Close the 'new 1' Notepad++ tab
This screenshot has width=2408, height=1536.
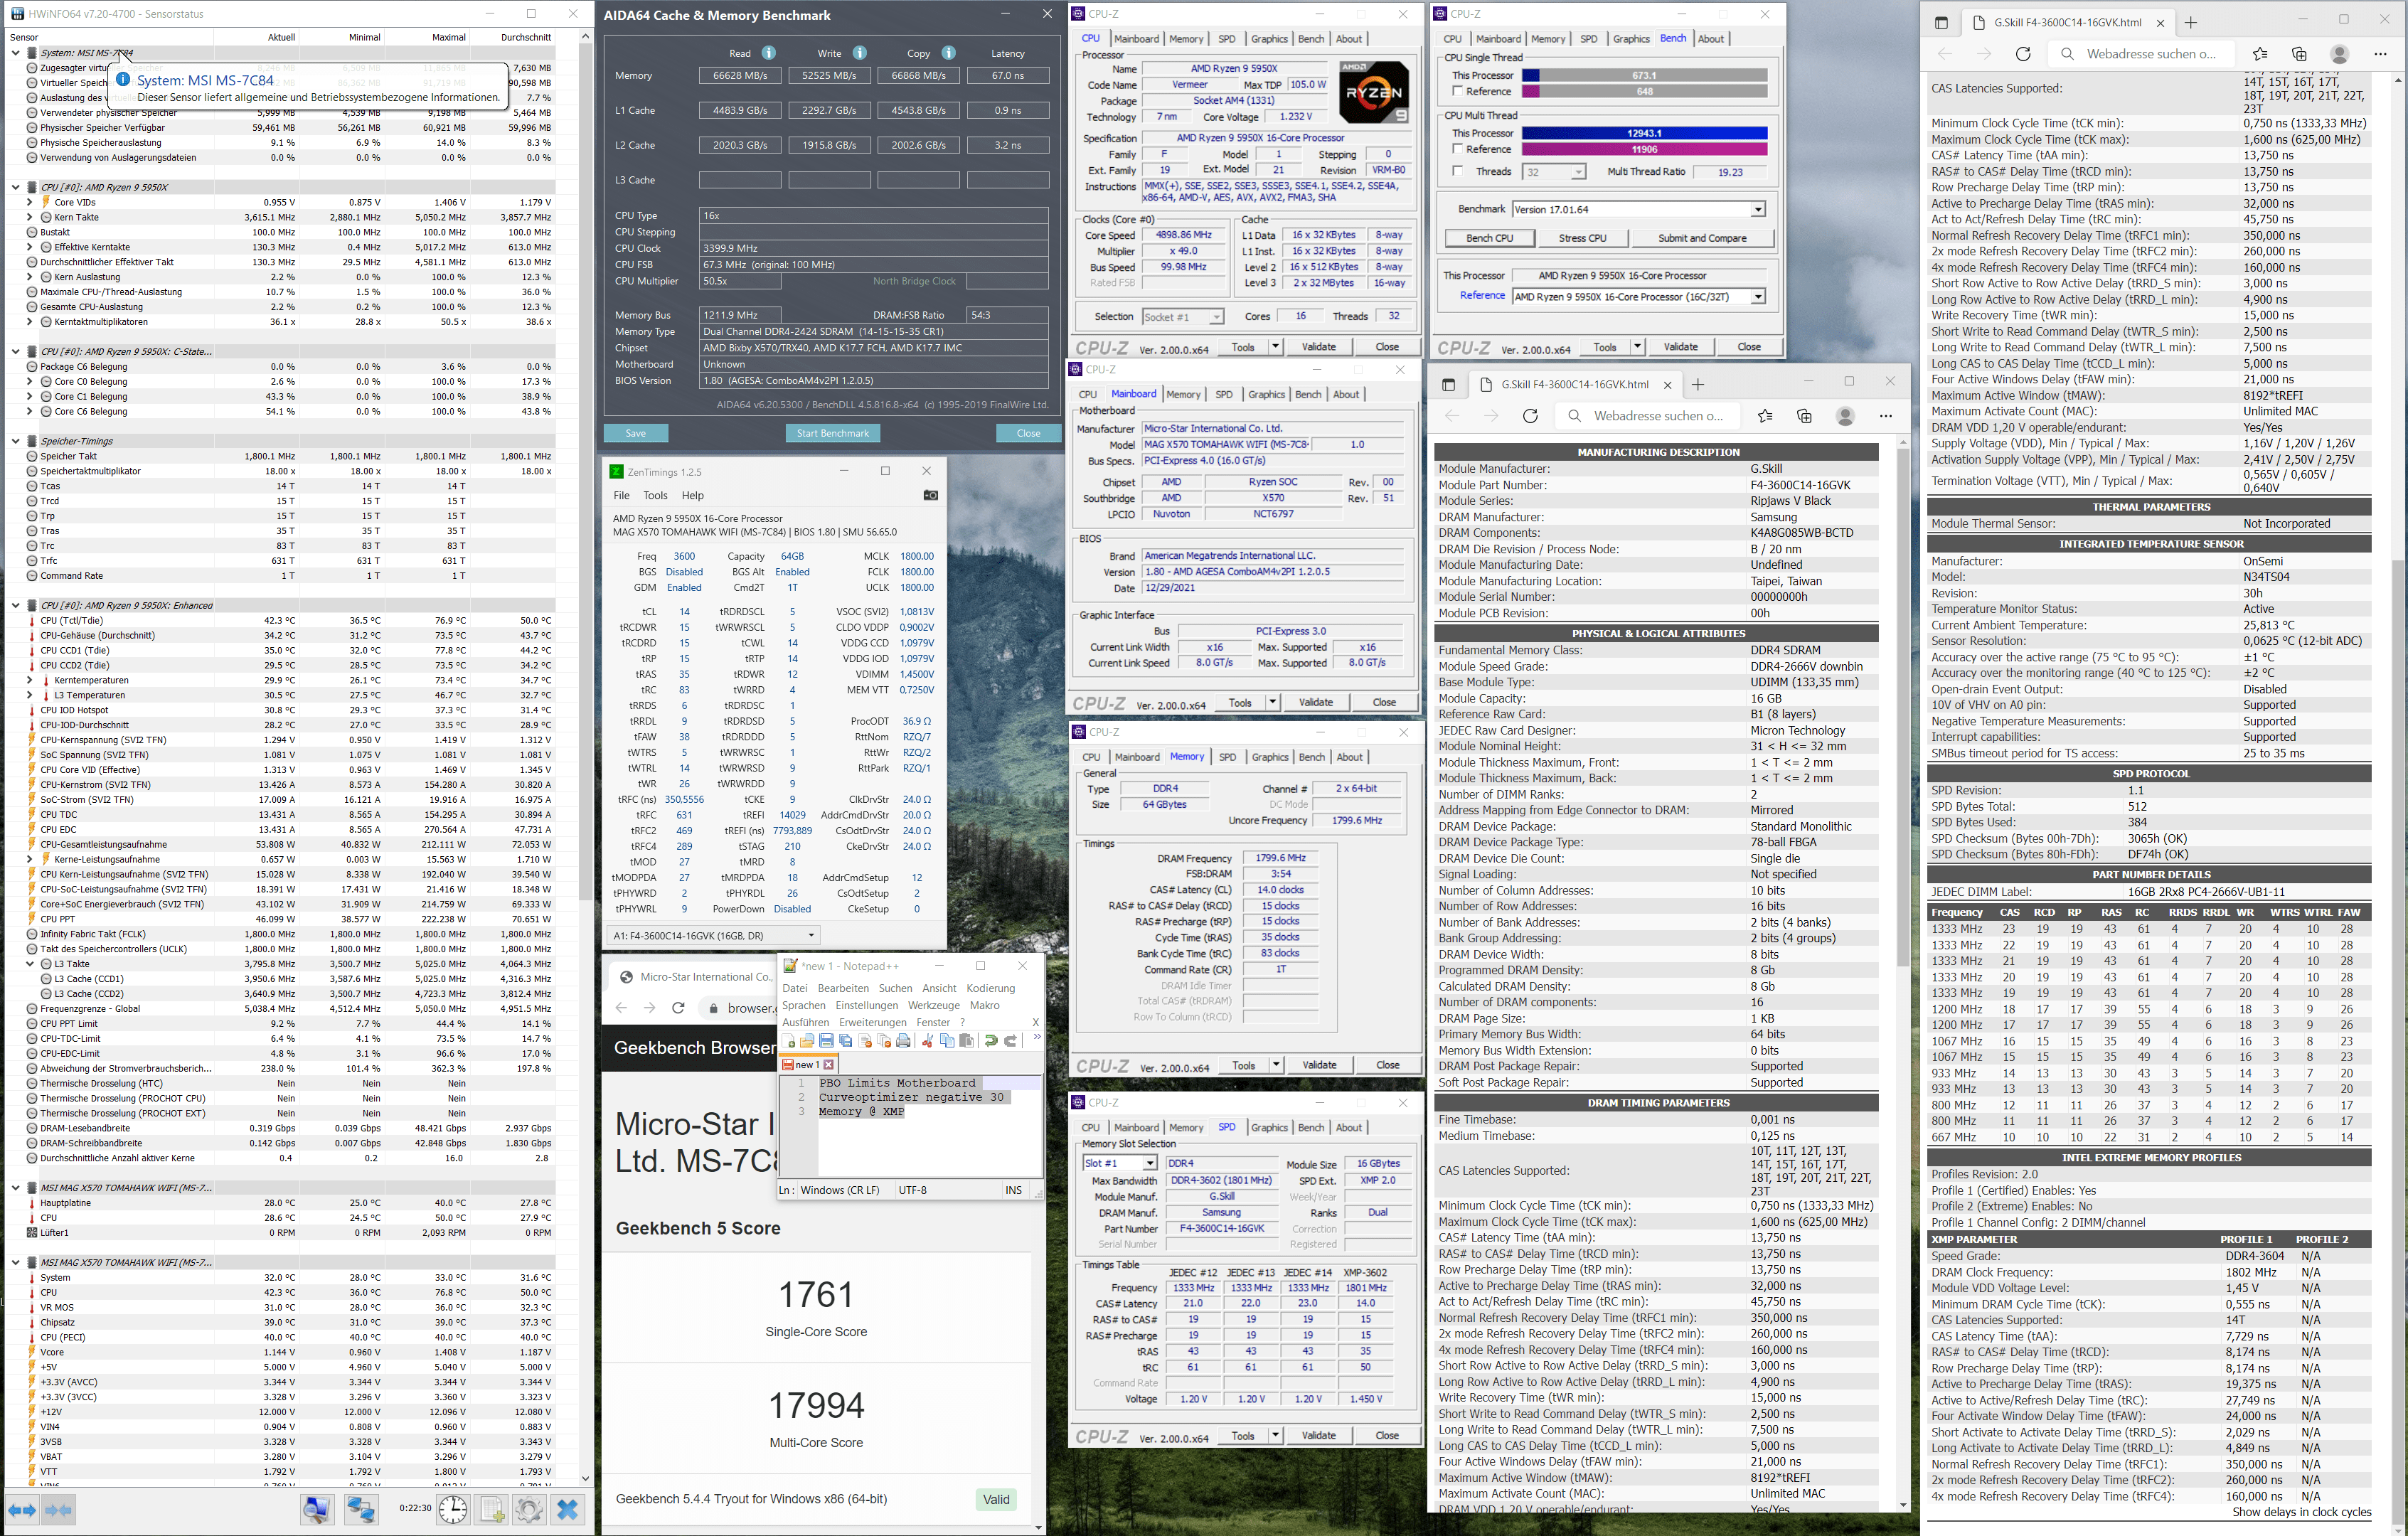[x=828, y=1064]
